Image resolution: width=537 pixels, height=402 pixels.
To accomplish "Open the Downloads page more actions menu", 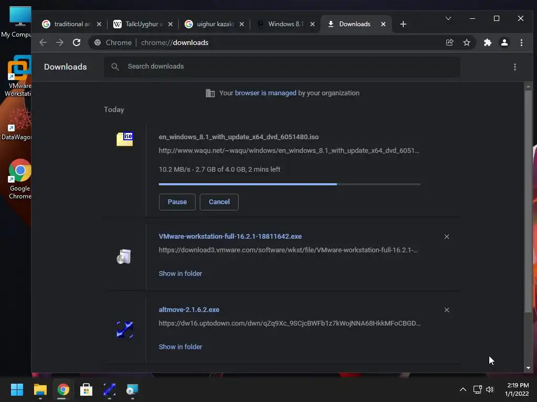I will click(515, 67).
